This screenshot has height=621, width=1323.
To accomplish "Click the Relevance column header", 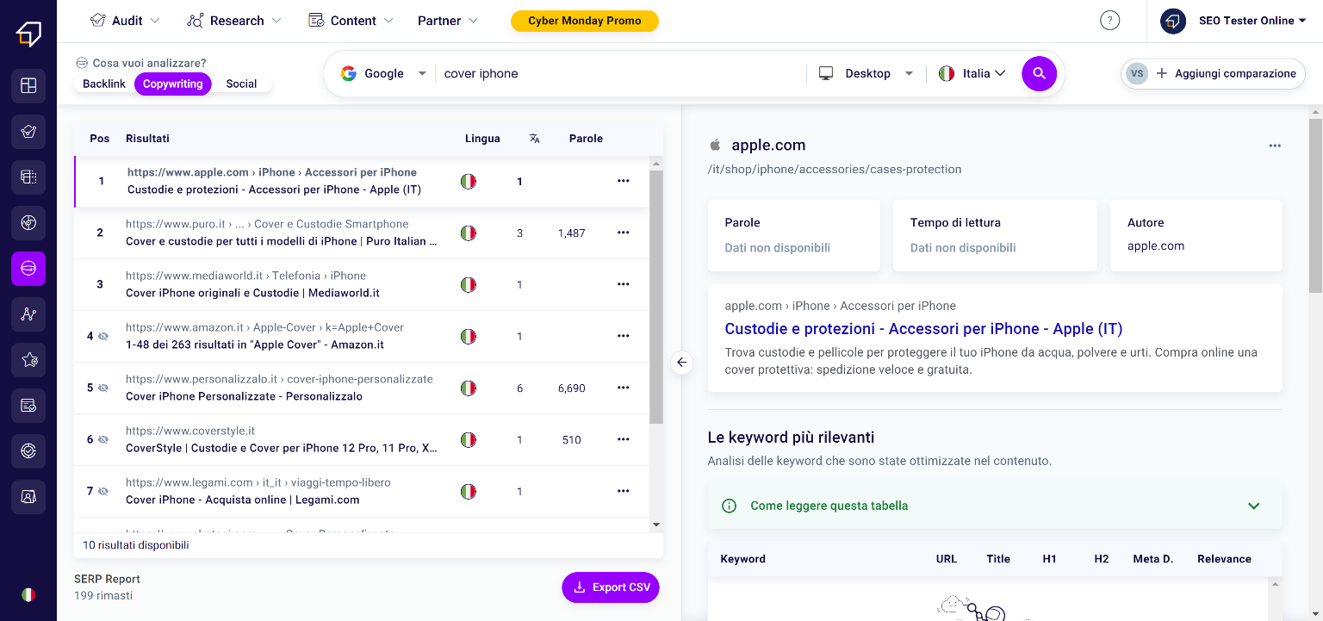I will (1224, 559).
